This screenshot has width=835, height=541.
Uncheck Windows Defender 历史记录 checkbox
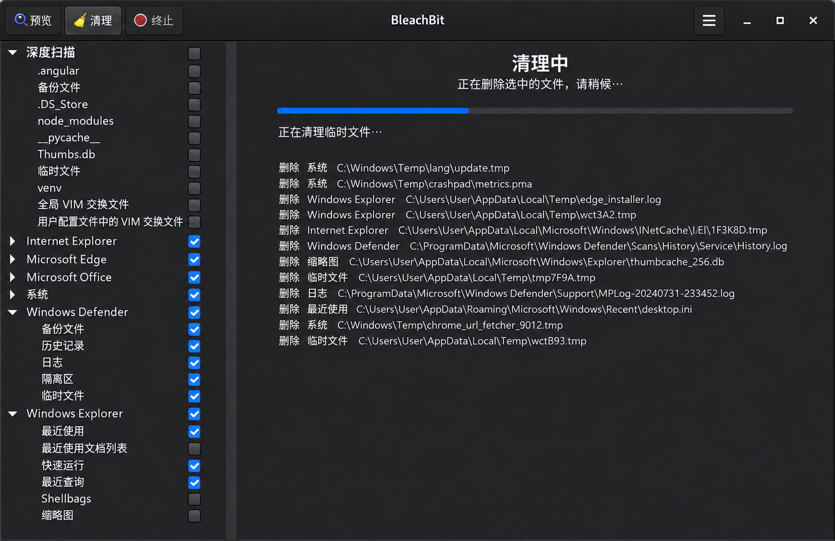coord(195,346)
